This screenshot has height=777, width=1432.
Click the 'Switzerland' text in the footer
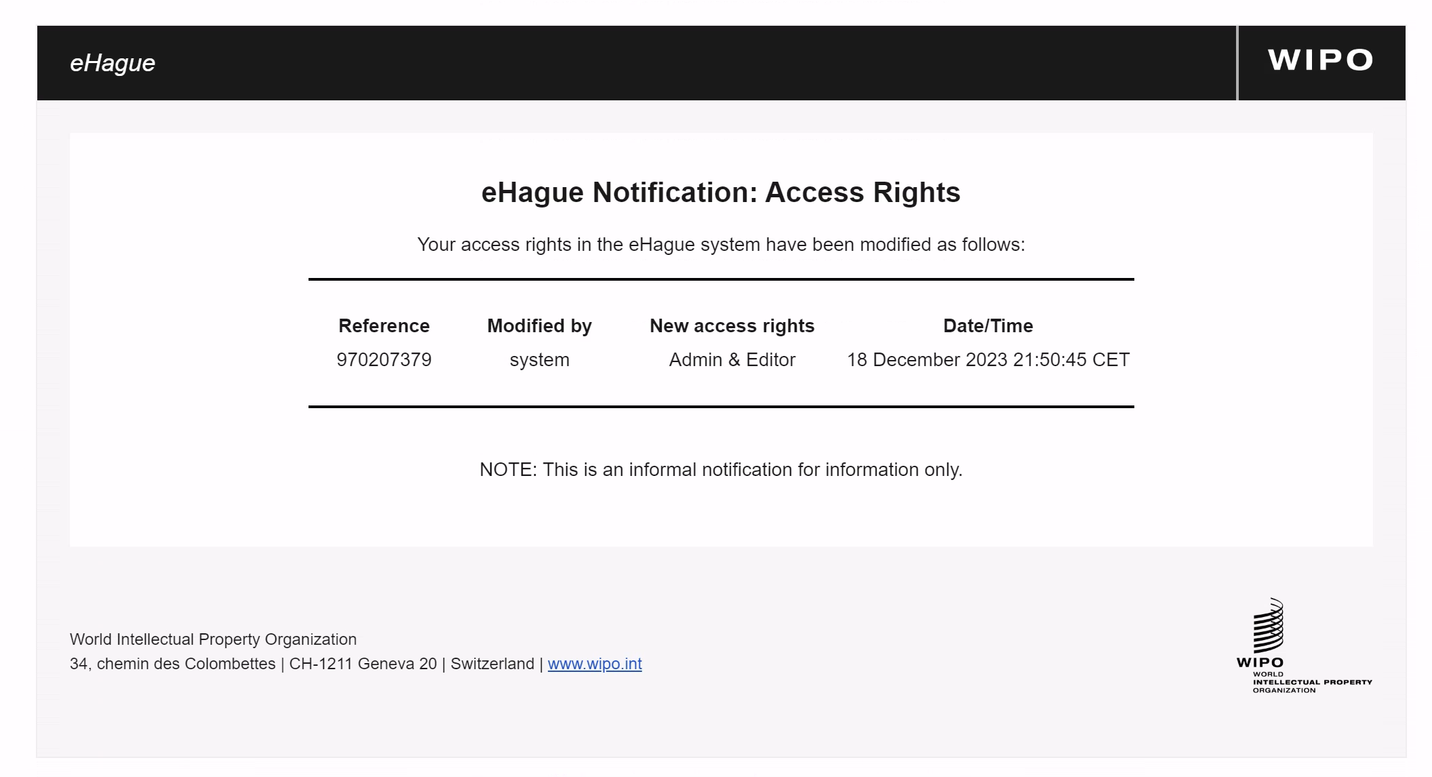[492, 664]
